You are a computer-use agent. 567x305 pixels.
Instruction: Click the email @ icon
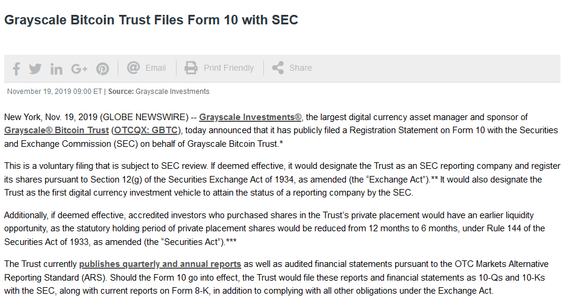(133, 68)
